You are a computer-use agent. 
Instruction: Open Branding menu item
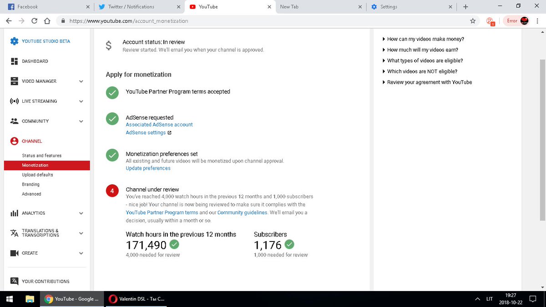[30, 184]
